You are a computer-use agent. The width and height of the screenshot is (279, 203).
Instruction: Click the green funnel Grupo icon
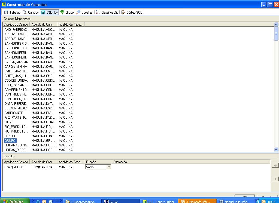(x=62, y=12)
